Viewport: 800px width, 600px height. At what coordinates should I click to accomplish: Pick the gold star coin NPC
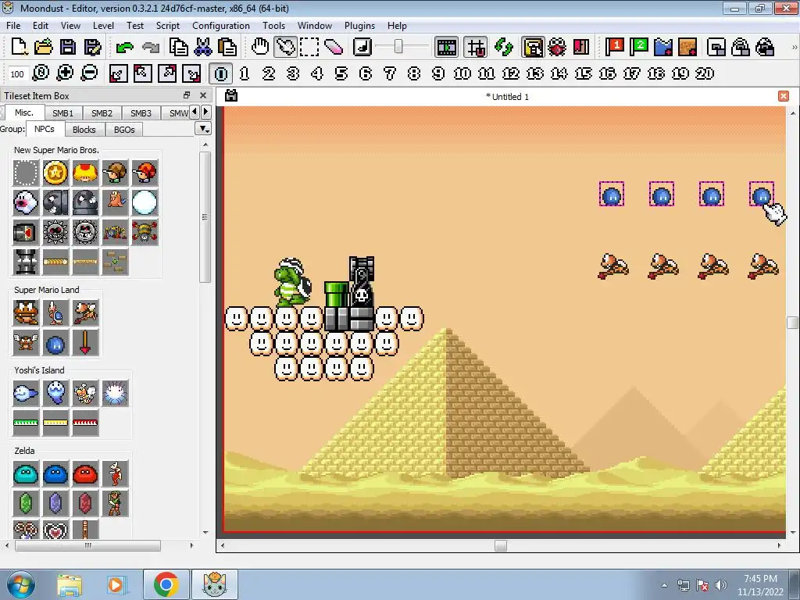55,173
